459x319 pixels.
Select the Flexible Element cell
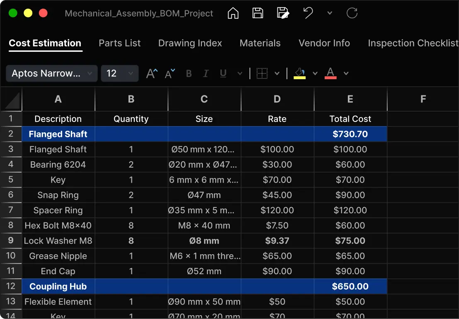point(58,302)
